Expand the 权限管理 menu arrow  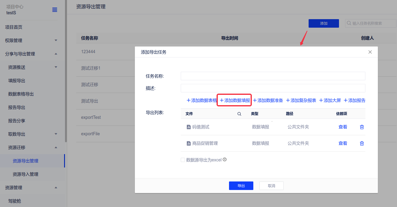56,40
